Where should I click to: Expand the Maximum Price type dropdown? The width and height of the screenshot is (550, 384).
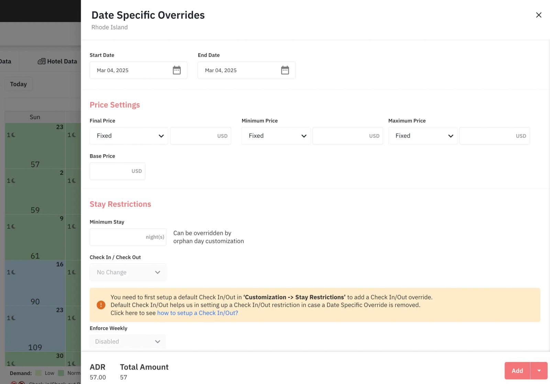423,136
